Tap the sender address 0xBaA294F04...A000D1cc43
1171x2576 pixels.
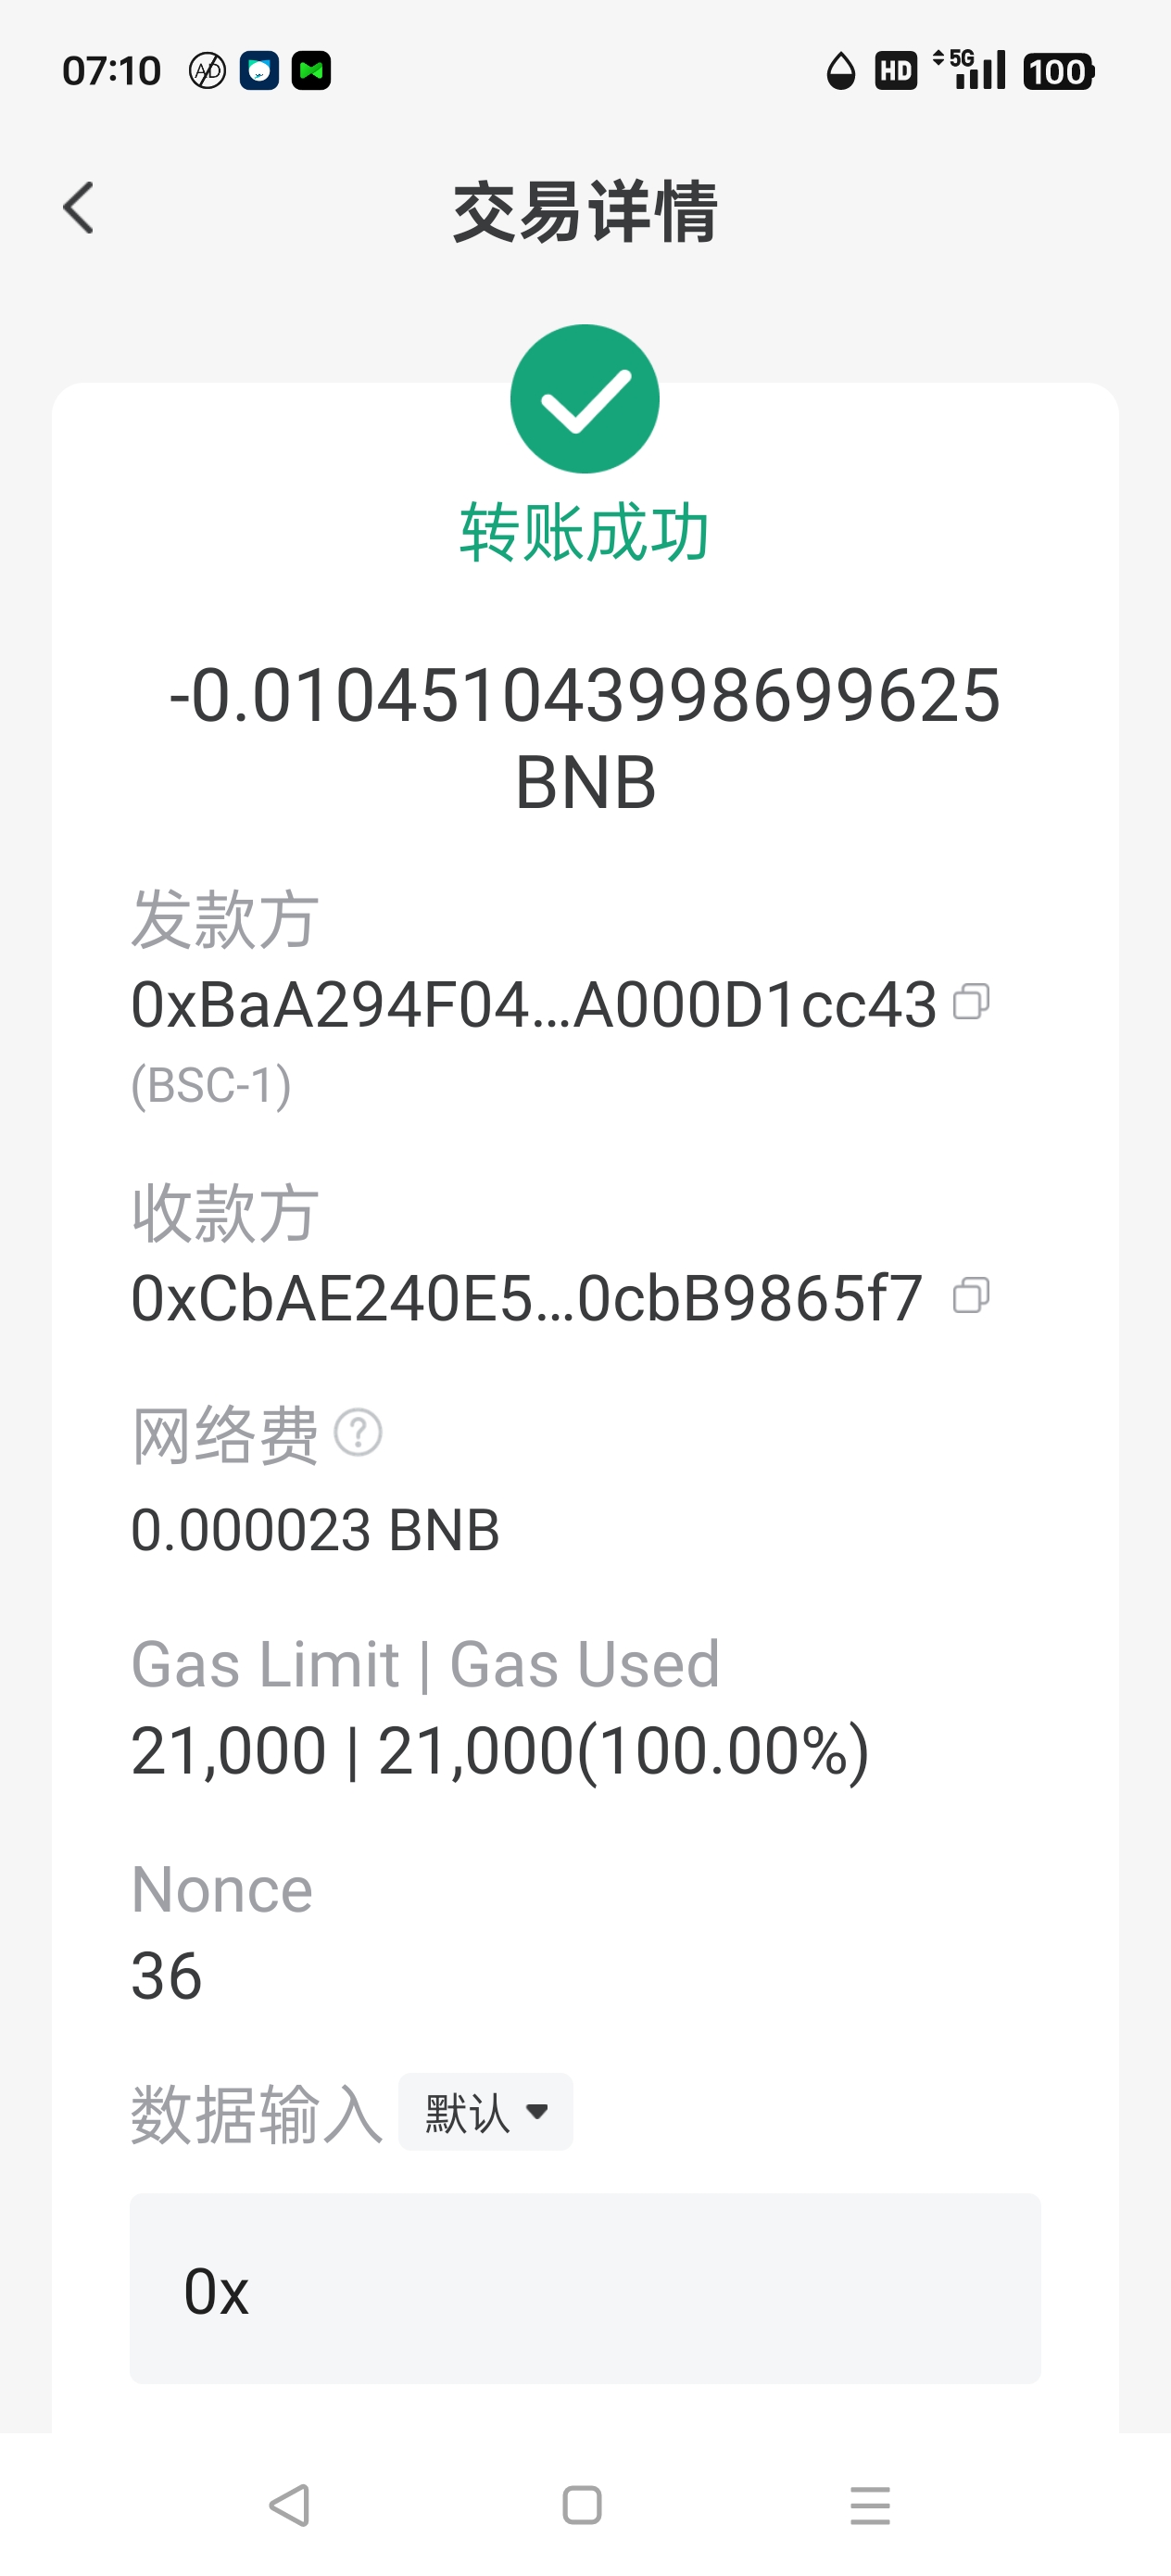[x=533, y=1005]
